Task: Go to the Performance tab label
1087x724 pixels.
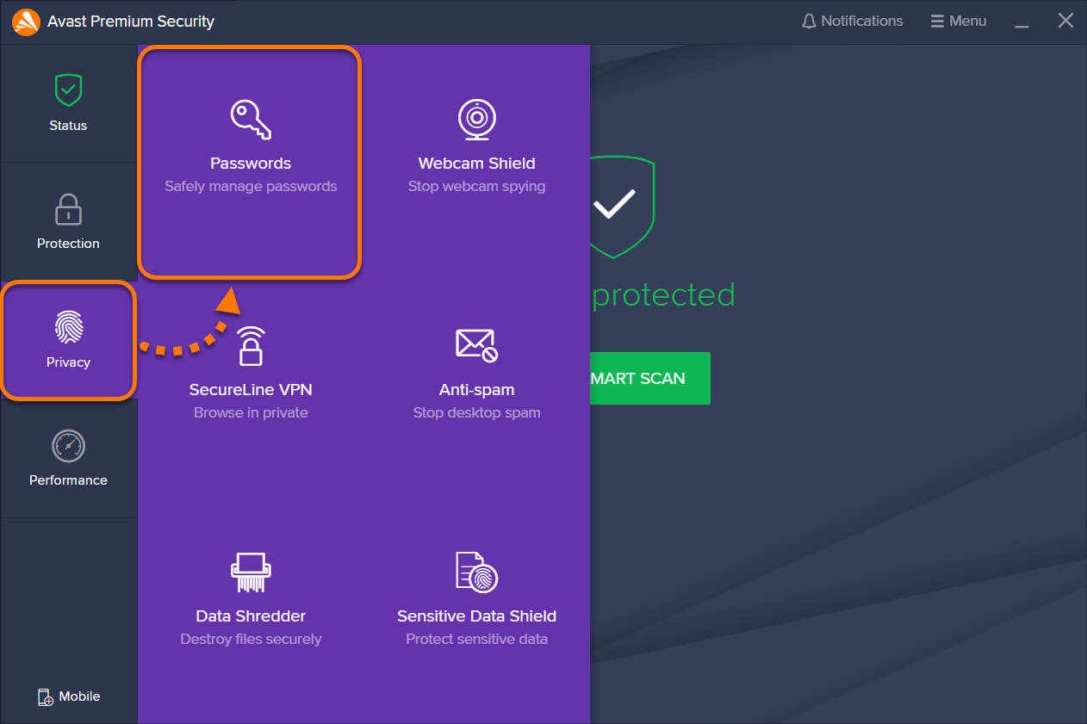Action: tap(68, 480)
